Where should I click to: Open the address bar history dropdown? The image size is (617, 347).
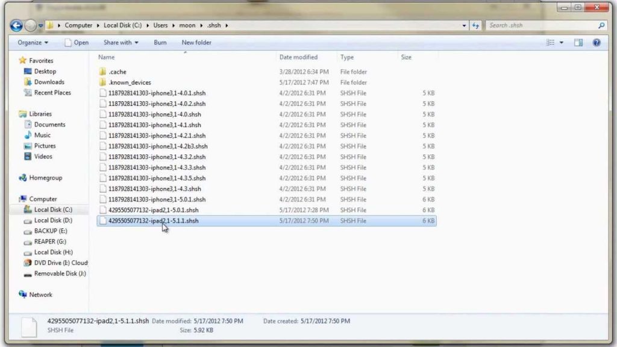[464, 26]
